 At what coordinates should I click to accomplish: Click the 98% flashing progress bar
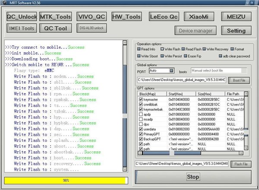click(66, 180)
